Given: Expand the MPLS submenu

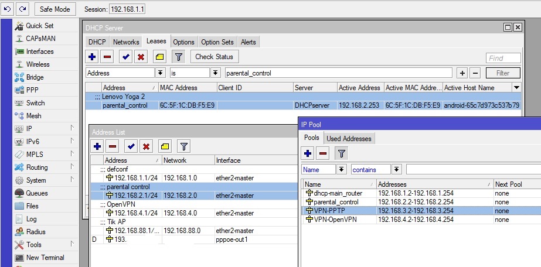Looking at the screenshot, I should [x=45, y=155].
